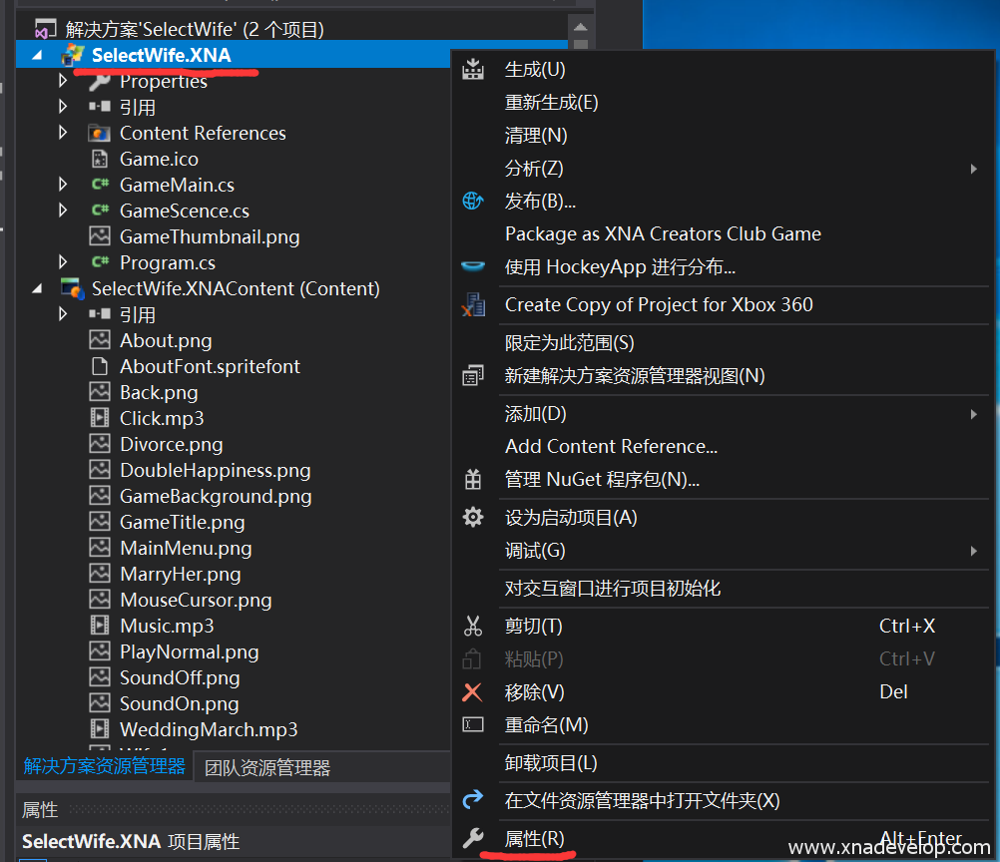Viewport: 1000px width, 862px height.
Task: Select Package as XNA Creators Club Game
Action: coord(663,234)
